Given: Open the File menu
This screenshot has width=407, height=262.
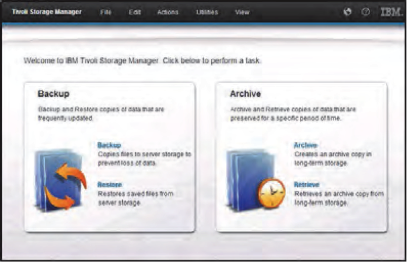Looking at the screenshot, I should (x=106, y=12).
